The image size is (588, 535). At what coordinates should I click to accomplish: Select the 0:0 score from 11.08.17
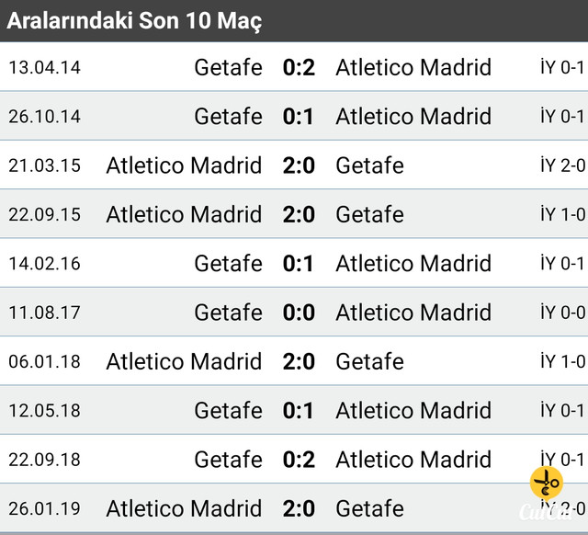pos(299,313)
